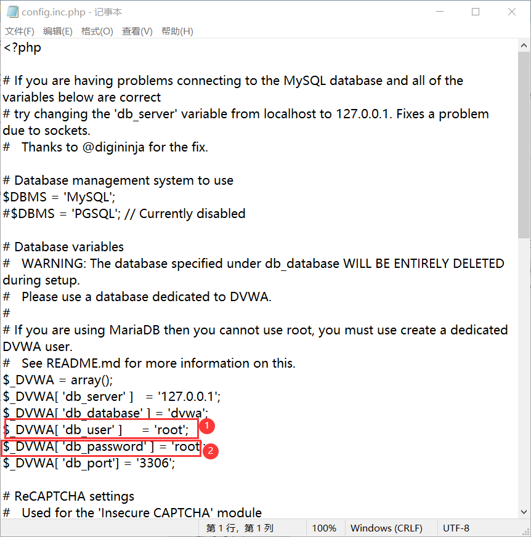Click the size grip at the window corner

[x=526, y=532]
